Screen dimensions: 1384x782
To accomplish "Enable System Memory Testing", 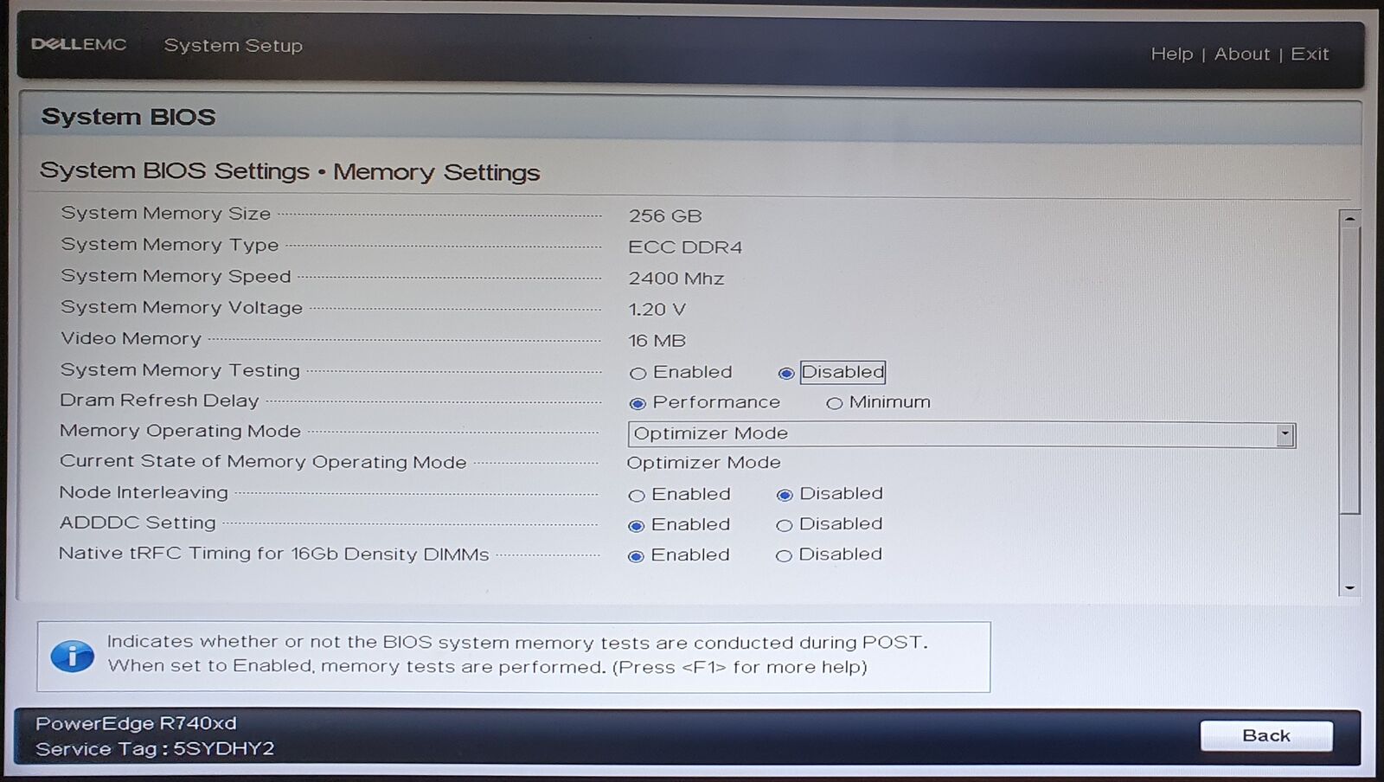I will [638, 374].
